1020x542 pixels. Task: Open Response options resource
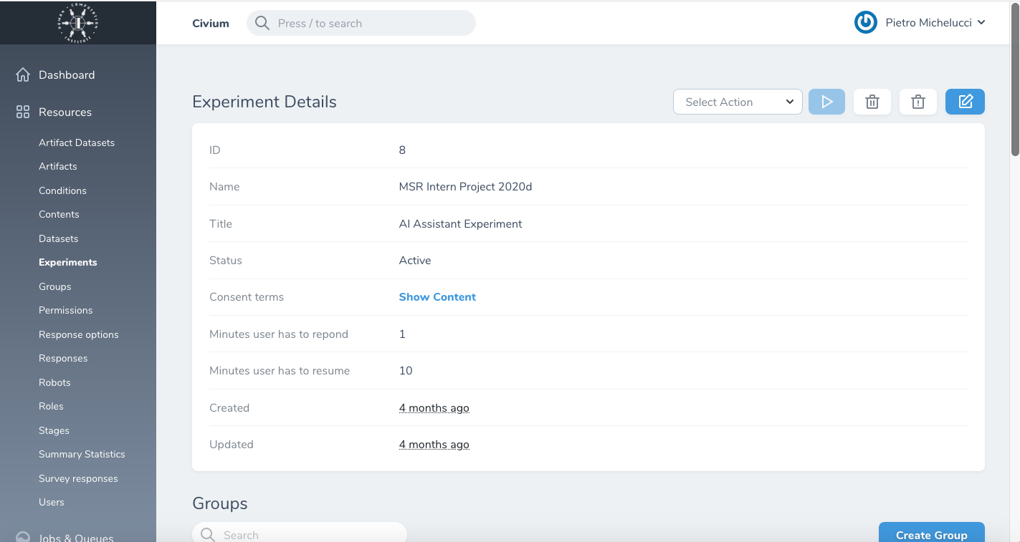coord(79,334)
